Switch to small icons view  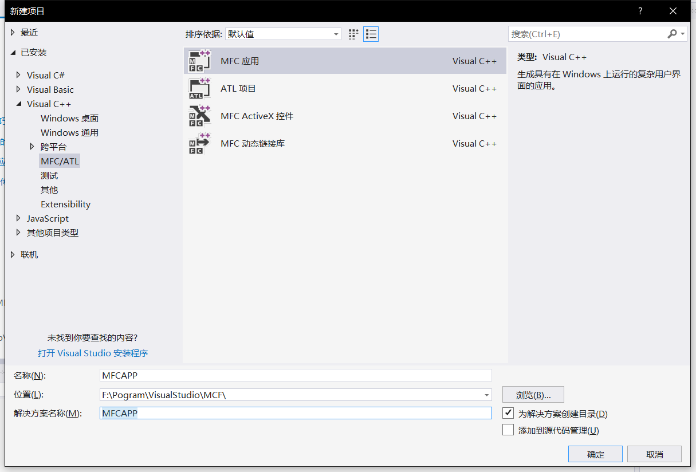coord(353,34)
